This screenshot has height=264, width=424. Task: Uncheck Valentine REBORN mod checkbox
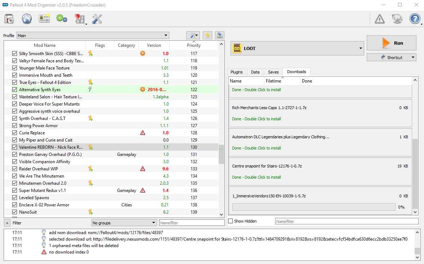(15, 147)
